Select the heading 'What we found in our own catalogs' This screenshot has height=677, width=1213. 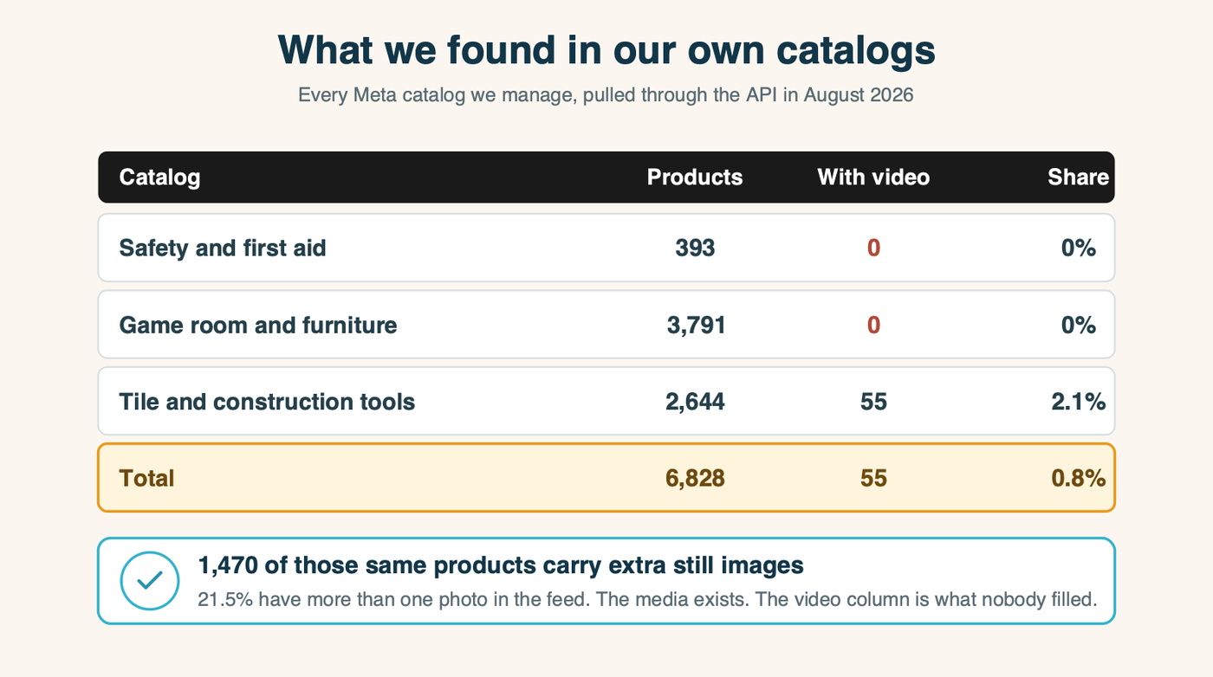tap(606, 50)
